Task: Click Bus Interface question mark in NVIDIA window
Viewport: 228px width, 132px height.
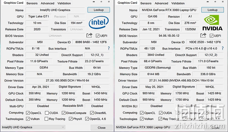Action: click(223, 48)
